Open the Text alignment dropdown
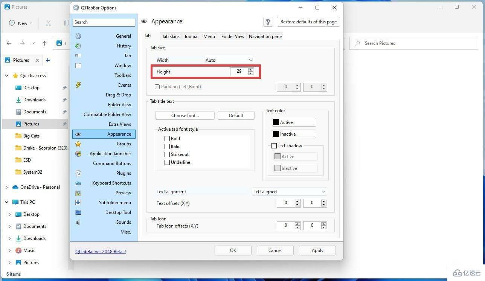The width and height of the screenshot is (485, 281). pyautogui.click(x=289, y=192)
